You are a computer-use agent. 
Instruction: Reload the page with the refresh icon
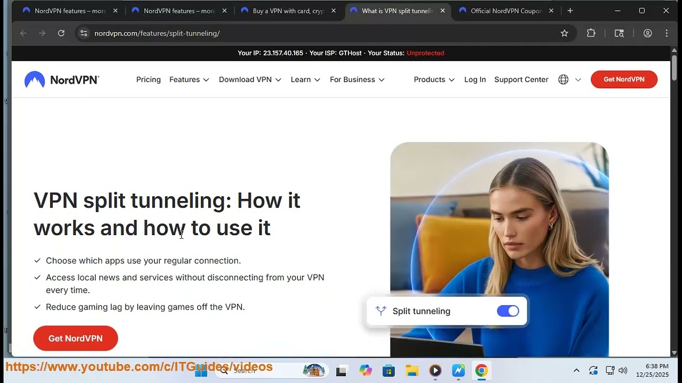coord(61,33)
